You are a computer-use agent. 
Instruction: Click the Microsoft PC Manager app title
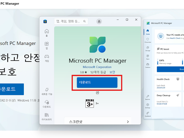click(x=97, y=61)
